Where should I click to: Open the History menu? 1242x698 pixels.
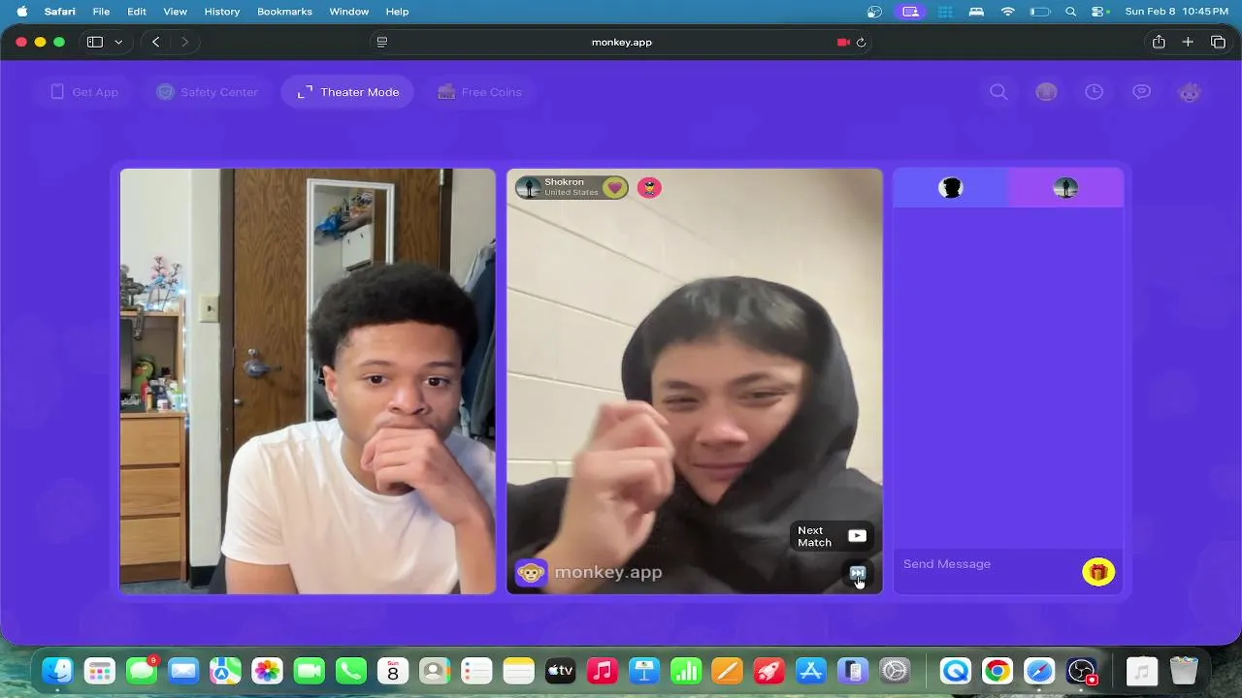tap(222, 12)
